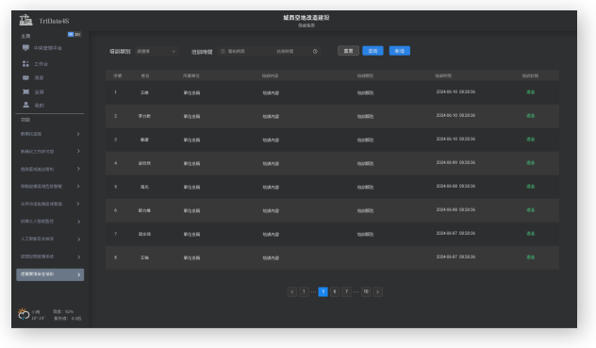Open the 消息 messages icon

pyautogui.click(x=25, y=77)
